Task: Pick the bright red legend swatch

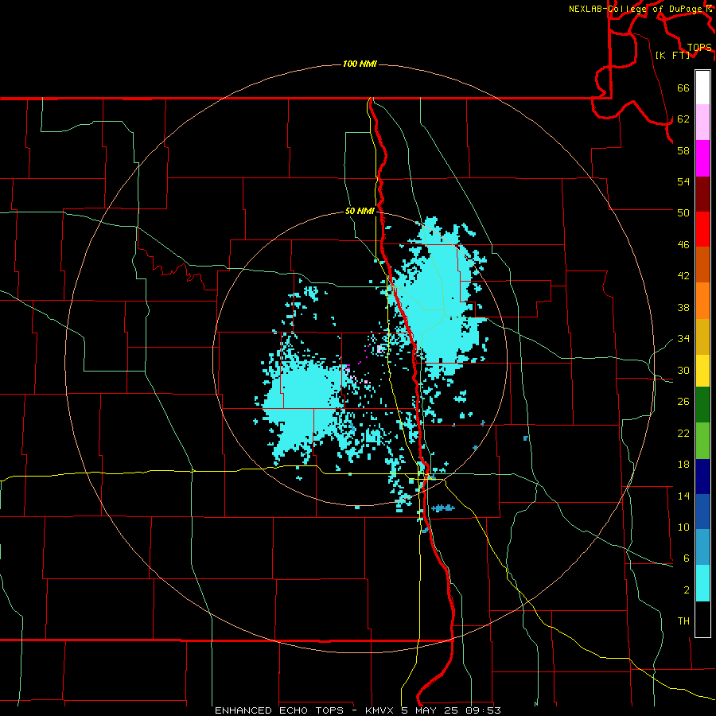Action: pyautogui.click(x=702, y=229)
